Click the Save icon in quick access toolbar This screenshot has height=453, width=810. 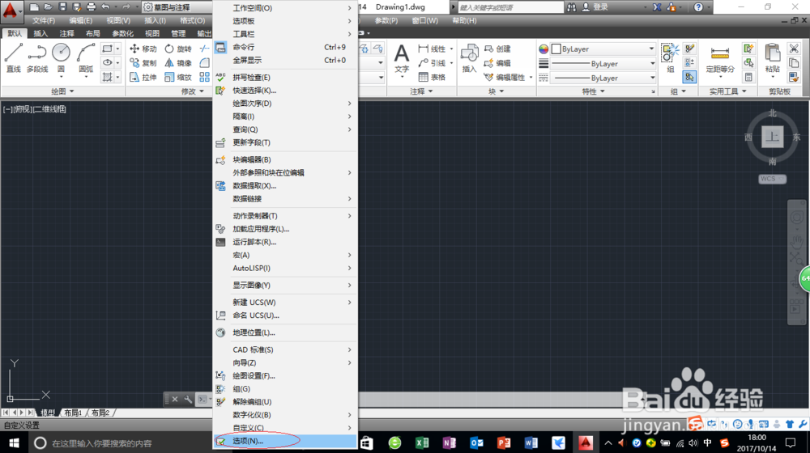point(62,7)
